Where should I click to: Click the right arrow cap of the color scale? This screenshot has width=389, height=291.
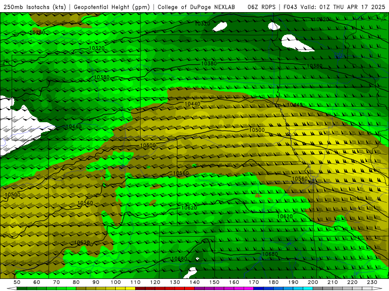coord(377,289)
